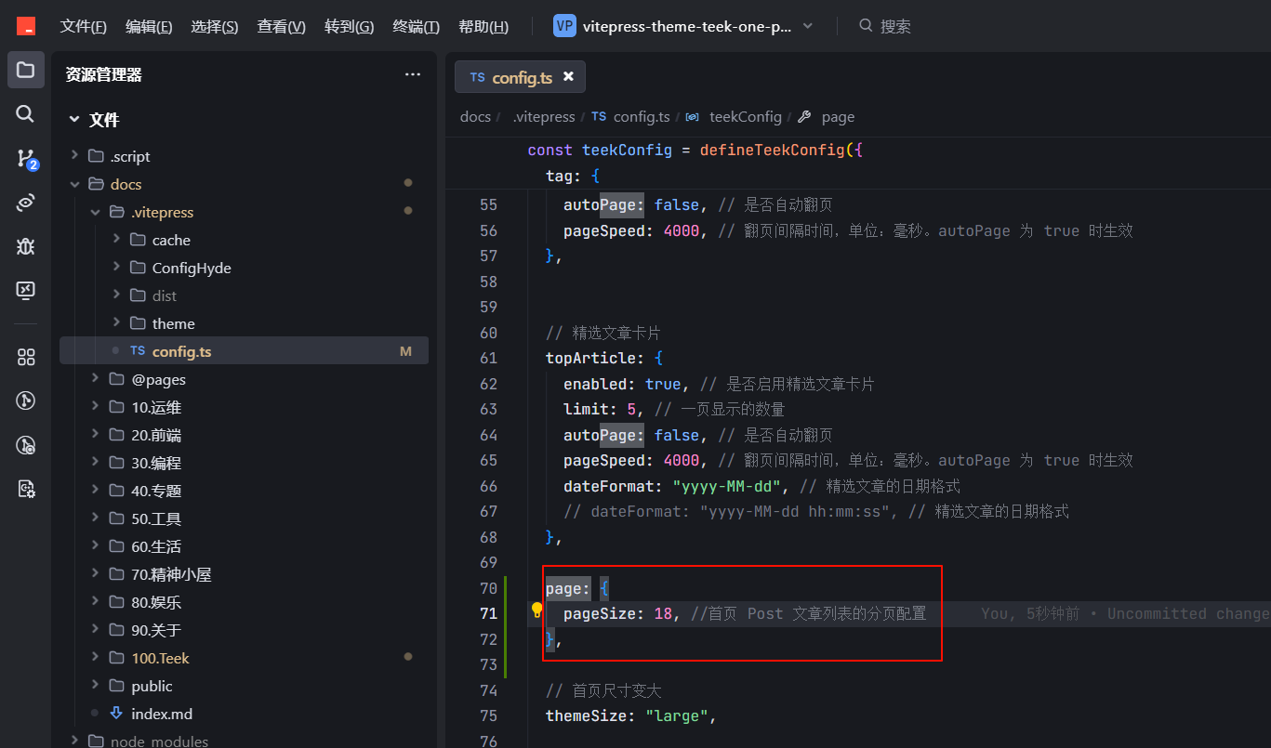Collapse the .vitepress folder
Image resolution: width=1271 pixels, height=748 pixels.
coord(244,212)
